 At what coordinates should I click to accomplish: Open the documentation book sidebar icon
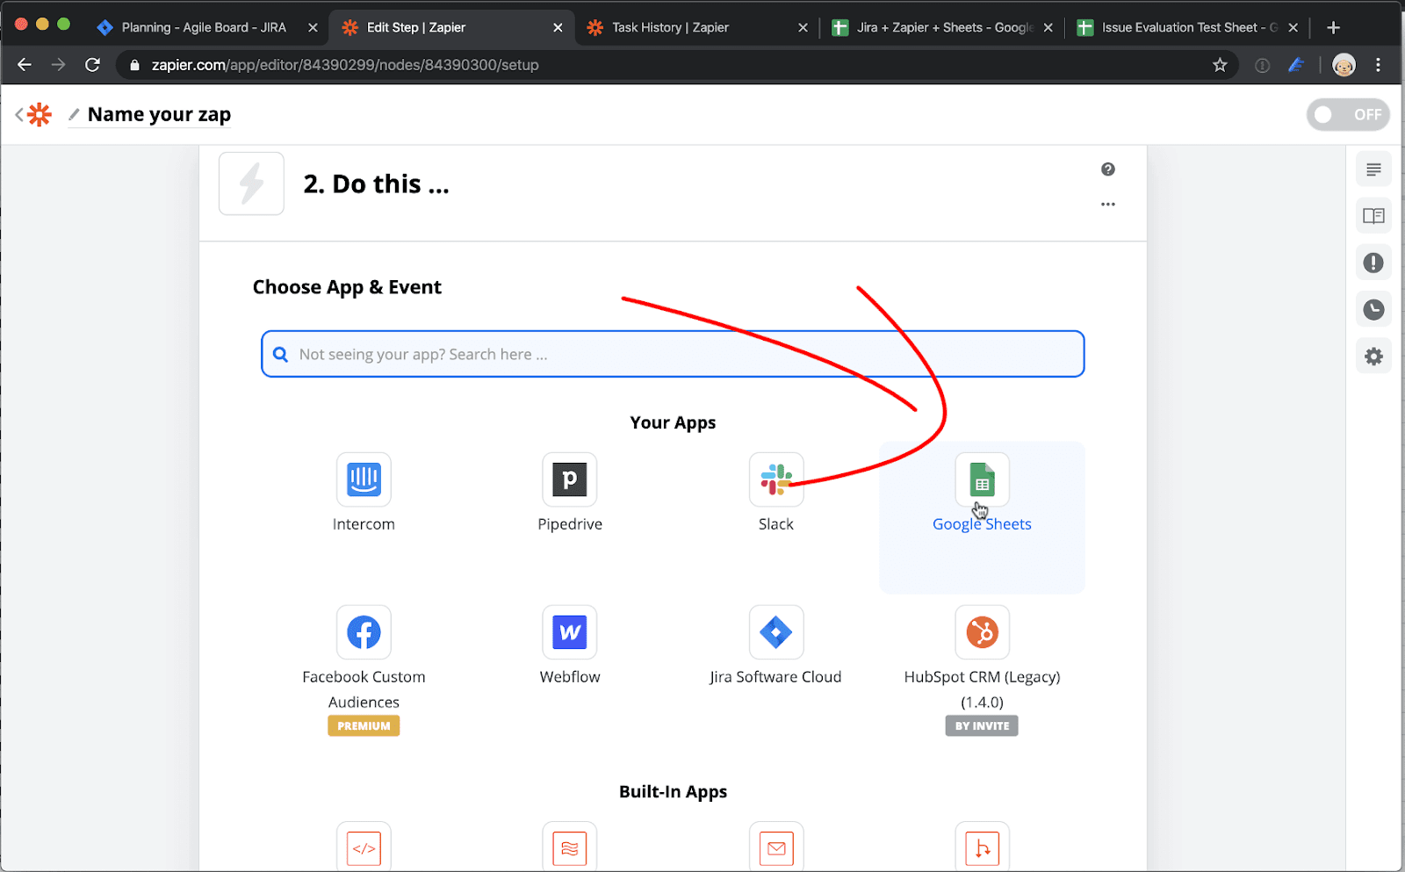tap(1373, 216)
